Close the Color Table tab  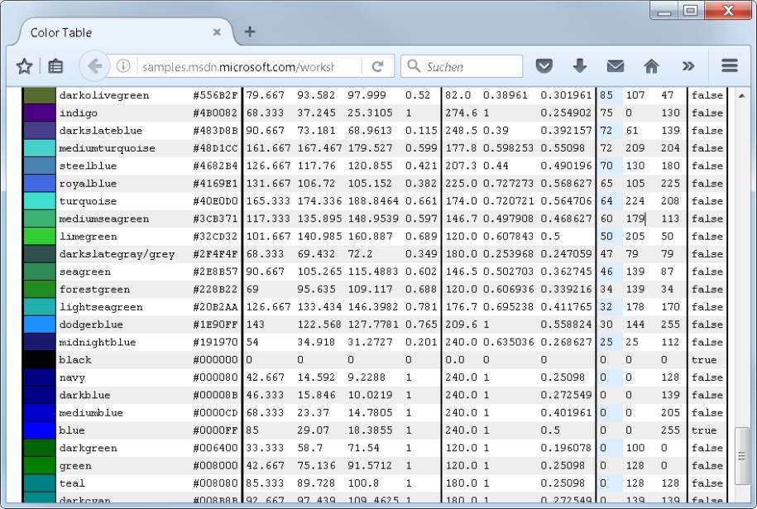pos(217,32)
